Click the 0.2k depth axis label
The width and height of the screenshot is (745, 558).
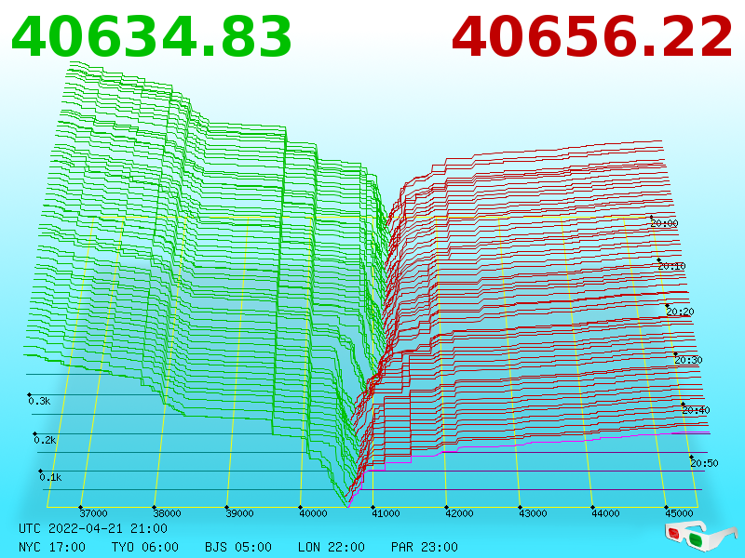45,440
